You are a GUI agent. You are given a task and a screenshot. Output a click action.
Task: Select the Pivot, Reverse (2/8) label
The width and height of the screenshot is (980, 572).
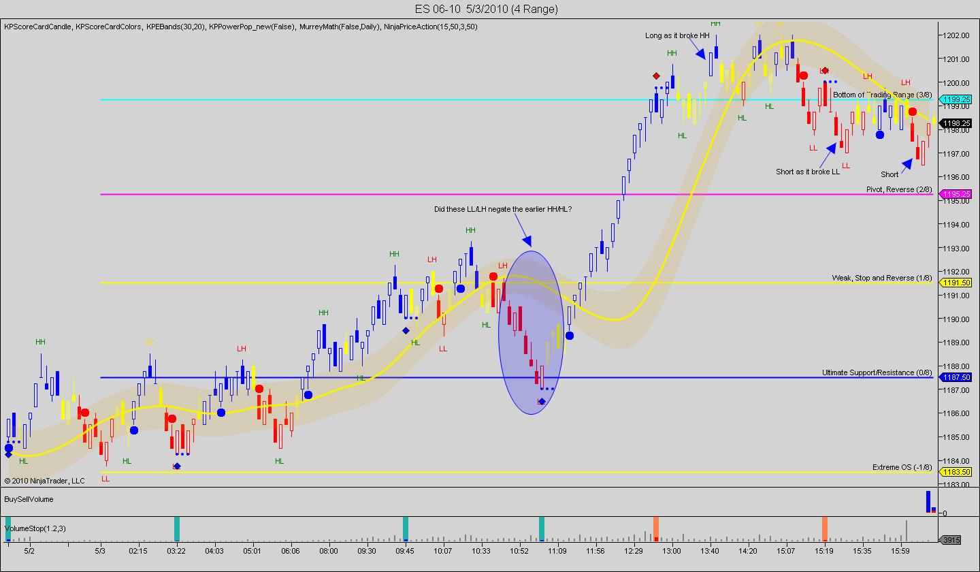pyautogui.click(x=899, y=189)
